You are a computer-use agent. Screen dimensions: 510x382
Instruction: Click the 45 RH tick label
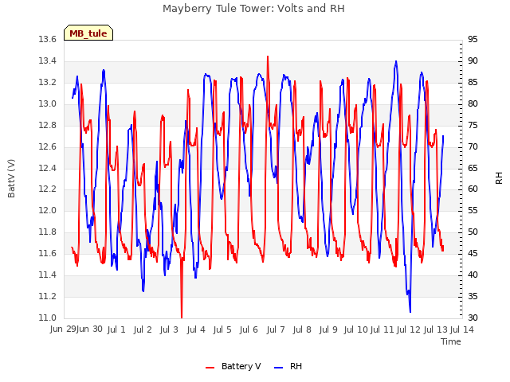[473, 253]
